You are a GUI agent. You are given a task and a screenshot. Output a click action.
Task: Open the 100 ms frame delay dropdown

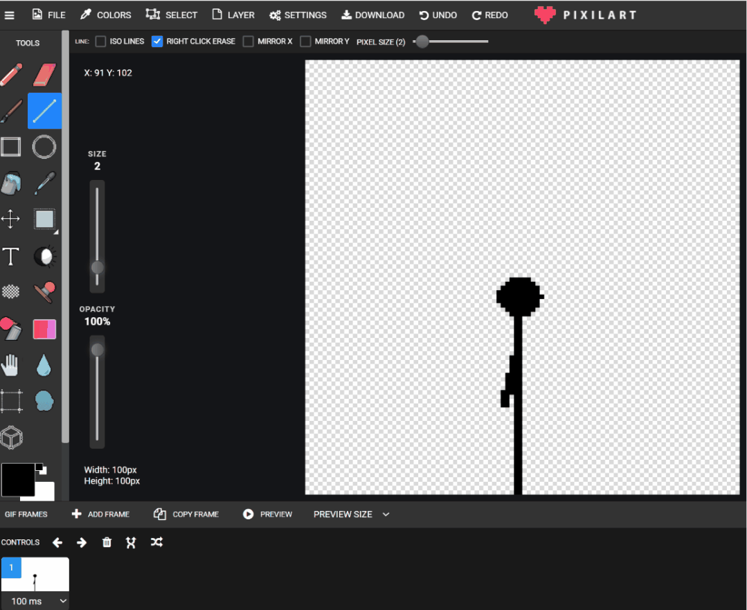[x=35, y=601]
